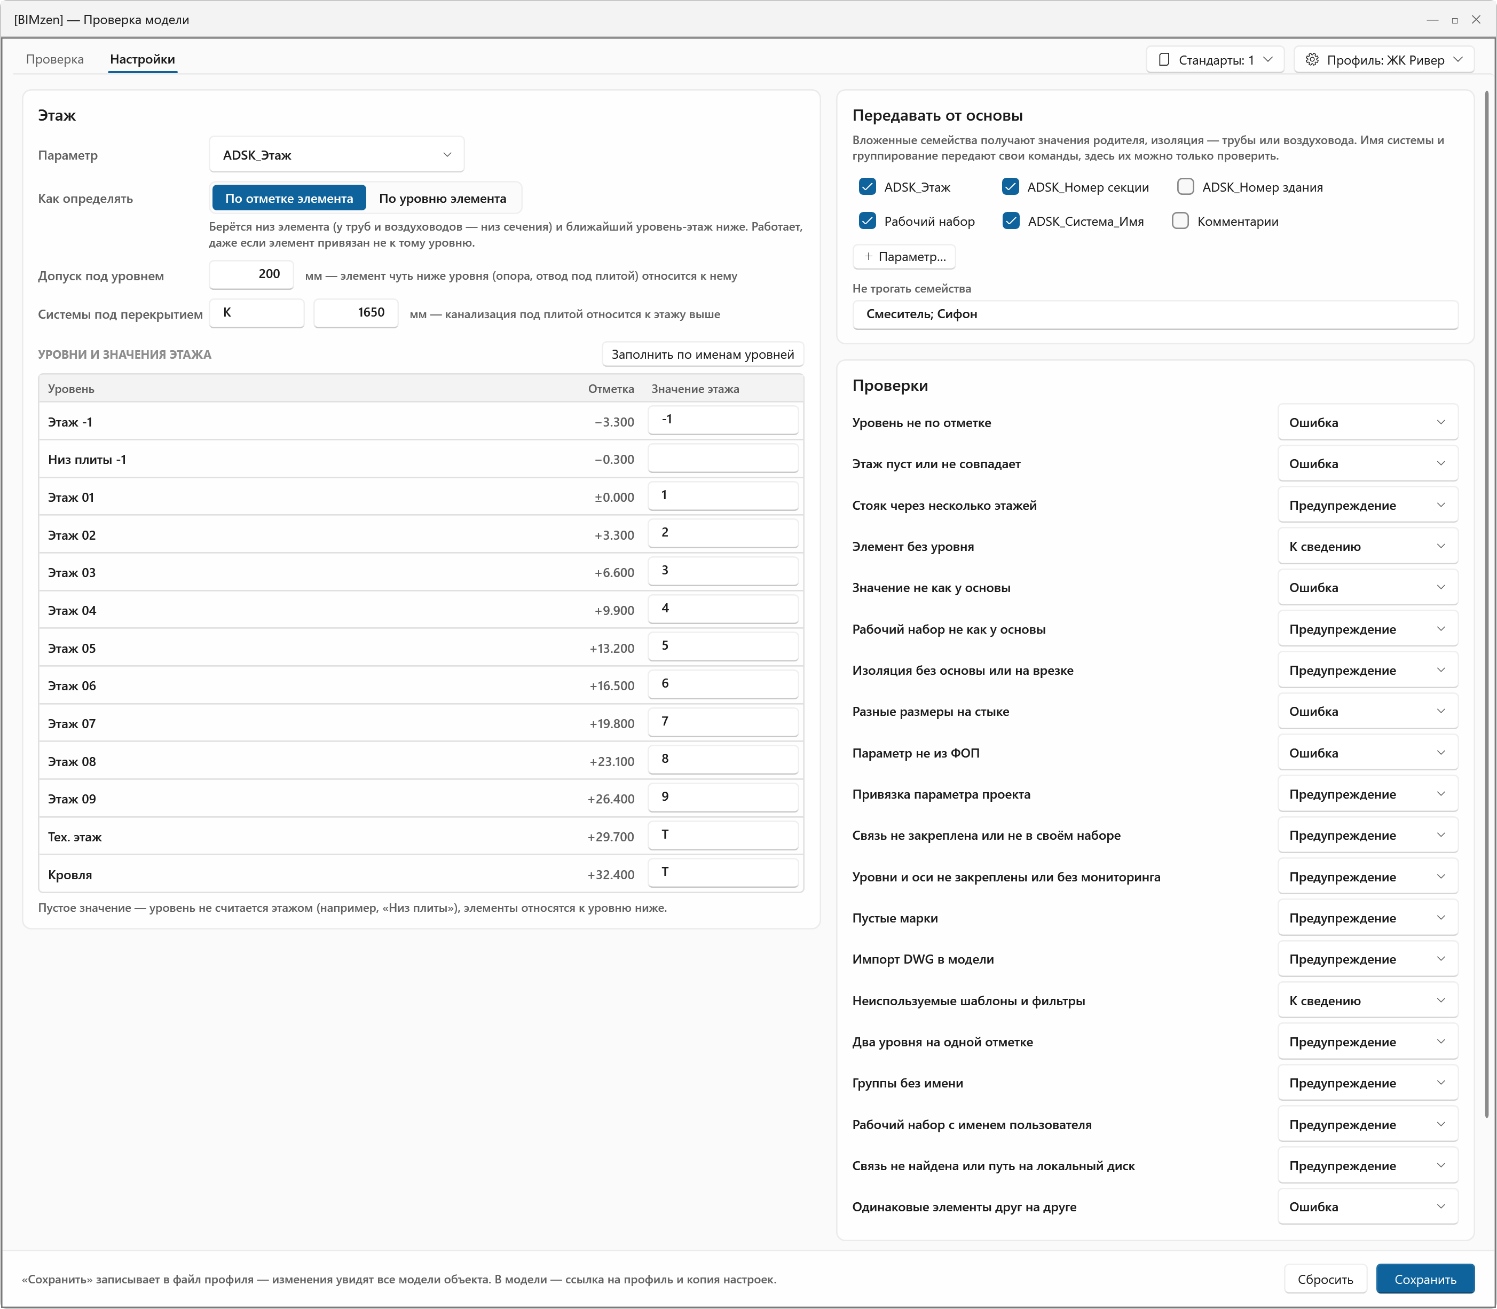Open dropdown for Импорт DWG в модели

pyautogui.click(x=1368, y=959)
